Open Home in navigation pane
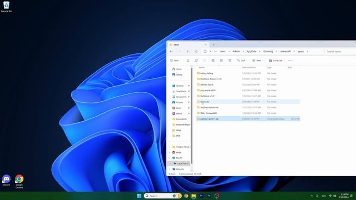This screenshot has height=200, width=356. pos(177,69)
